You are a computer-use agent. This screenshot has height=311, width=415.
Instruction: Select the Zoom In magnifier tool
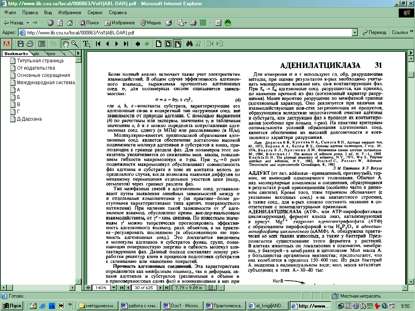[x=75, y=44]
